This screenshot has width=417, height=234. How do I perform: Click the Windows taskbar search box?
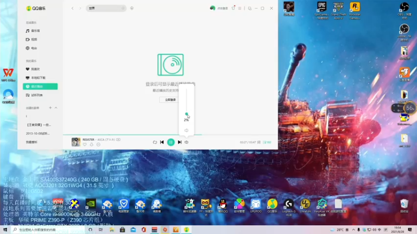coord(47,229)
